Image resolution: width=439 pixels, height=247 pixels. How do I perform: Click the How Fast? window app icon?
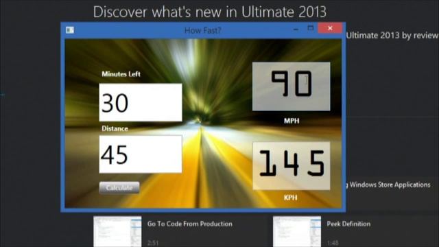70,30
